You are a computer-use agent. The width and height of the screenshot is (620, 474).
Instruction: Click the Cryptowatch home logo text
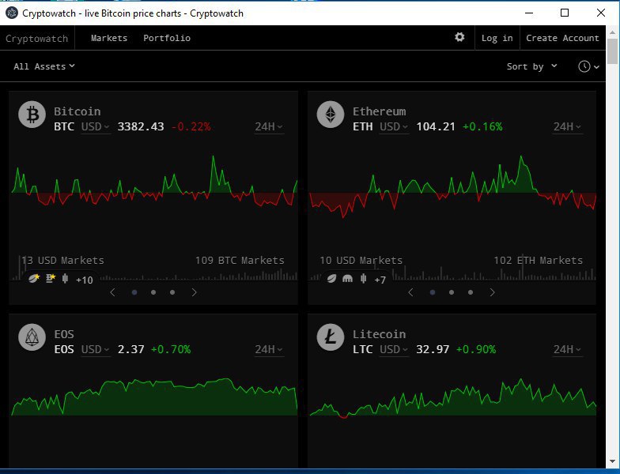click(x=36, y=38)
